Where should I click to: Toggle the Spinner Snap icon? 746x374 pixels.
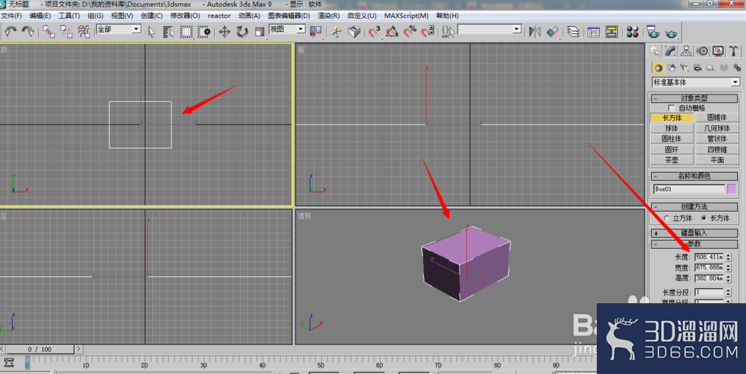tap(427, 32)
